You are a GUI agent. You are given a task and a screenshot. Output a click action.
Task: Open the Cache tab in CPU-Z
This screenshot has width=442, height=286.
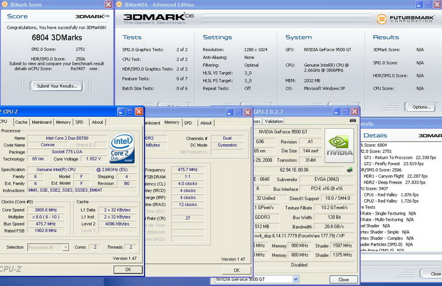(x=22, y=122)
